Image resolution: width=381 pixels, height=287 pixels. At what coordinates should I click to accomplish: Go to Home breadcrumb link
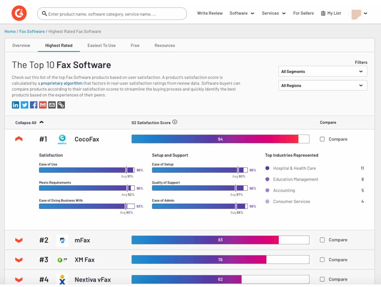click(x=10, y=31)
